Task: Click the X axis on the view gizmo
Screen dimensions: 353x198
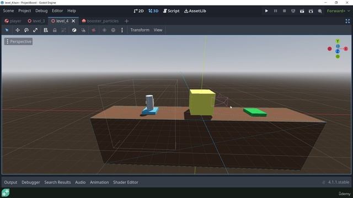Action: [x=346, y=49]
